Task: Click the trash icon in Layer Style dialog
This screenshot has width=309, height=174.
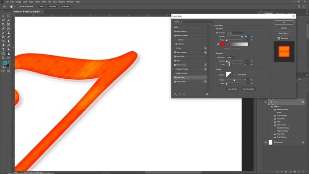Action: 207,94
